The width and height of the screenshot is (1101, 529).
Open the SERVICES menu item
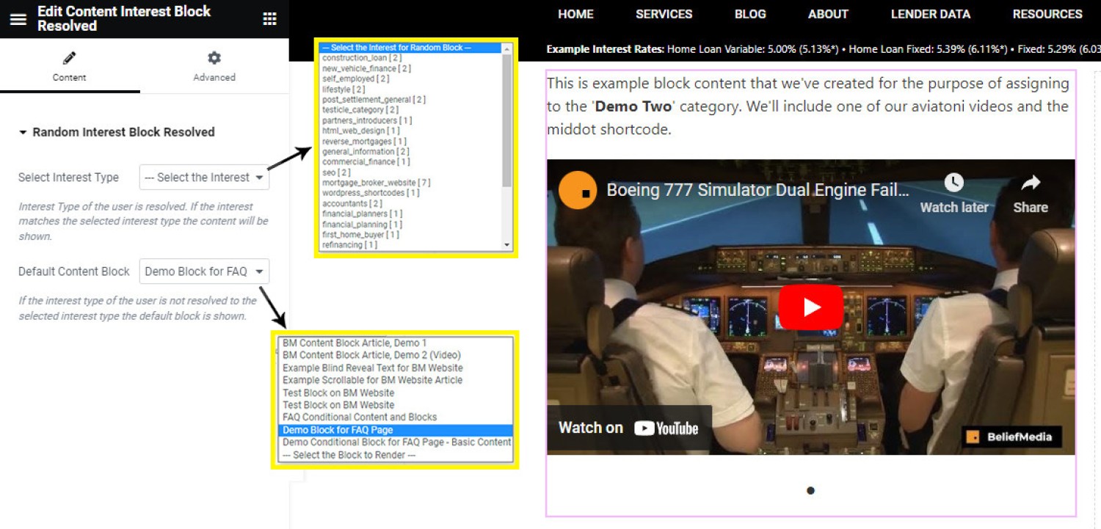click(664, 14)
